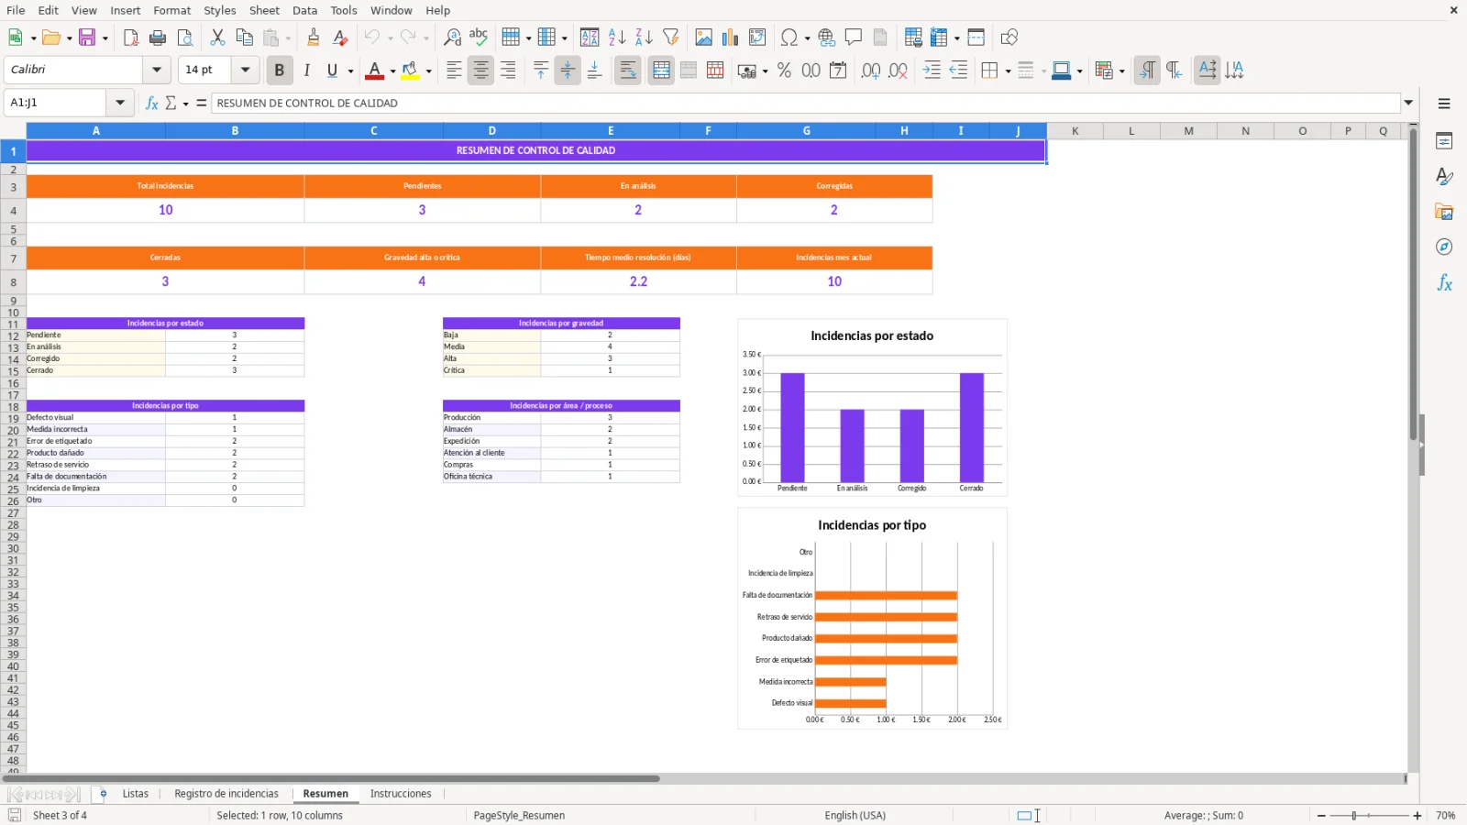Insert pivot table
This screenshot has width=1467, height=825.
tap(757, 38)
